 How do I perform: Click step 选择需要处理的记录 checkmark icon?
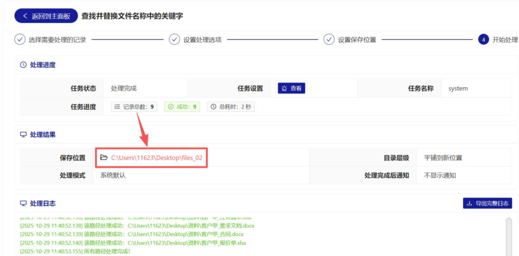20,40
